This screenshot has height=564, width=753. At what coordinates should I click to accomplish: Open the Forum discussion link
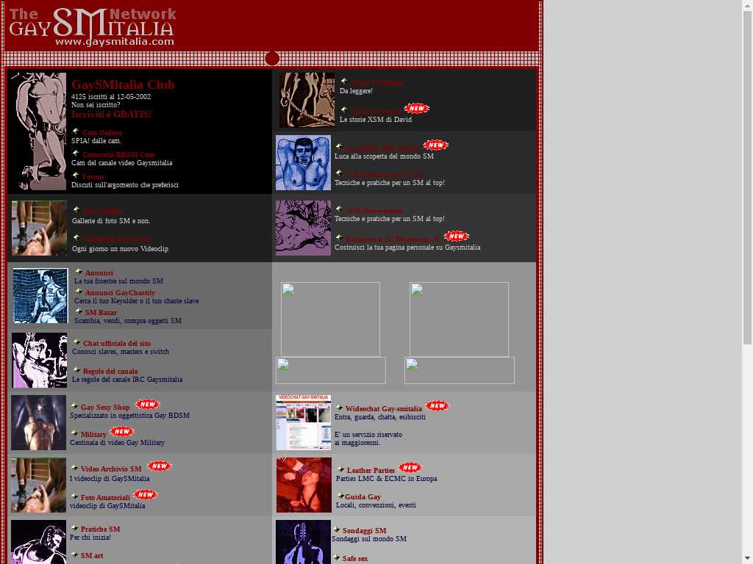coord(93,177)
